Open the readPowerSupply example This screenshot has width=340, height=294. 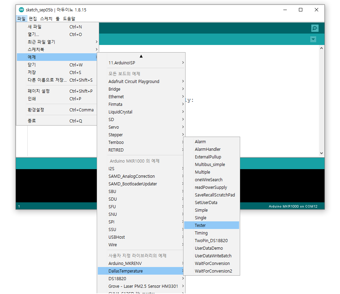[x=211, y=187]
